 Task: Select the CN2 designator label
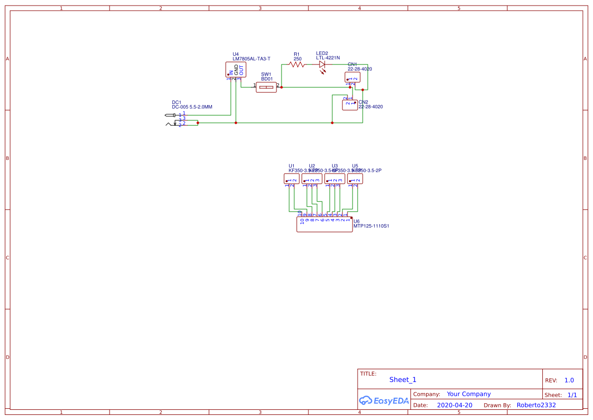pyautogui.click(x=363, y=102)
